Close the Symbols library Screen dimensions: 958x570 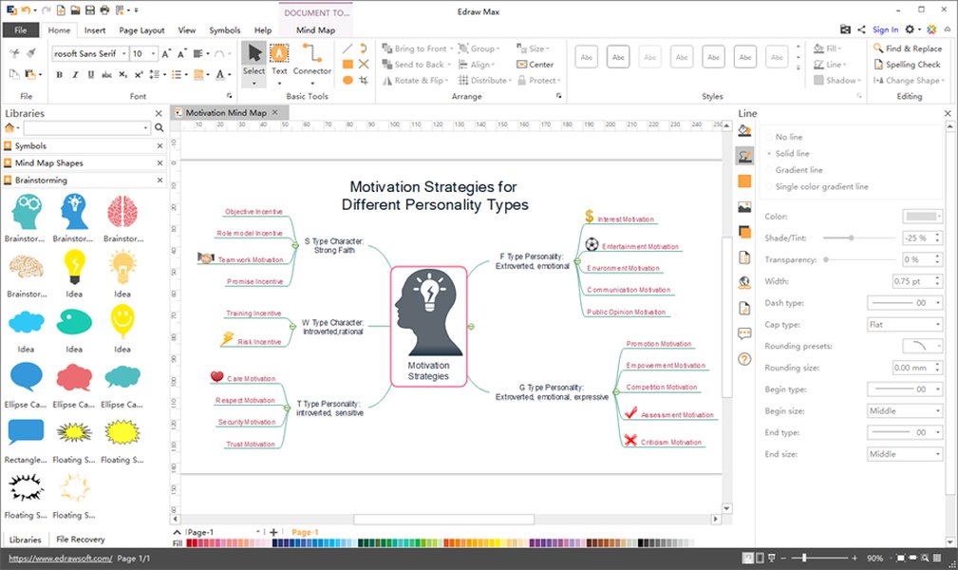coord(160,145)
